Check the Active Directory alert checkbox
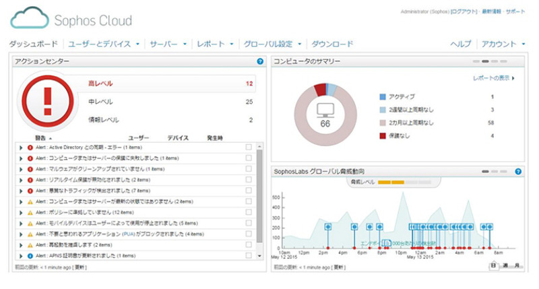This screenshot has width=539, height=289. (x=249, y=148)
